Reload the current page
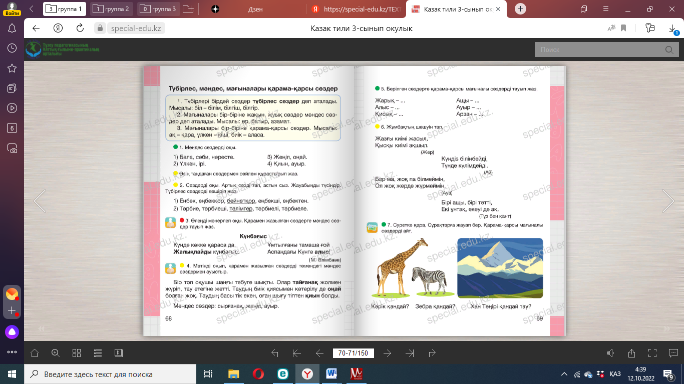The height and width of the screenshot is (384, 684). click(x=80, y=28)
